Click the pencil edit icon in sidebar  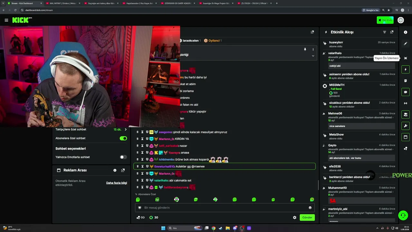coord(406,43)
